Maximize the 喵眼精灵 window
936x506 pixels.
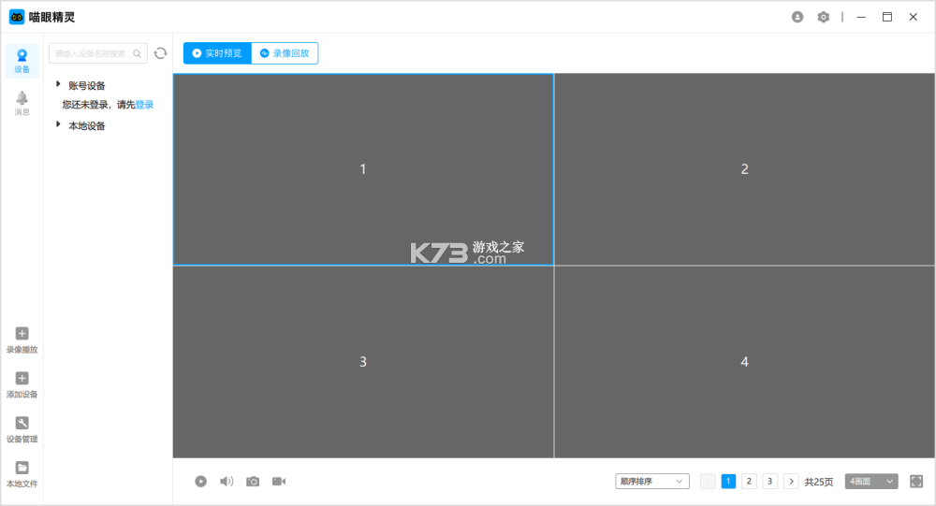point(887,17)
